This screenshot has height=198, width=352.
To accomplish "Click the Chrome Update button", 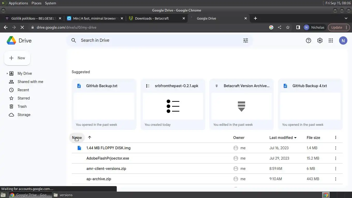I will [x=339, y=27].
